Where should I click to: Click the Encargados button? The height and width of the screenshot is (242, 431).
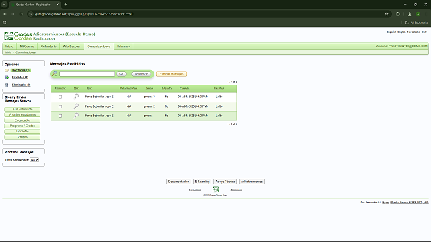(x=22, y=120)
